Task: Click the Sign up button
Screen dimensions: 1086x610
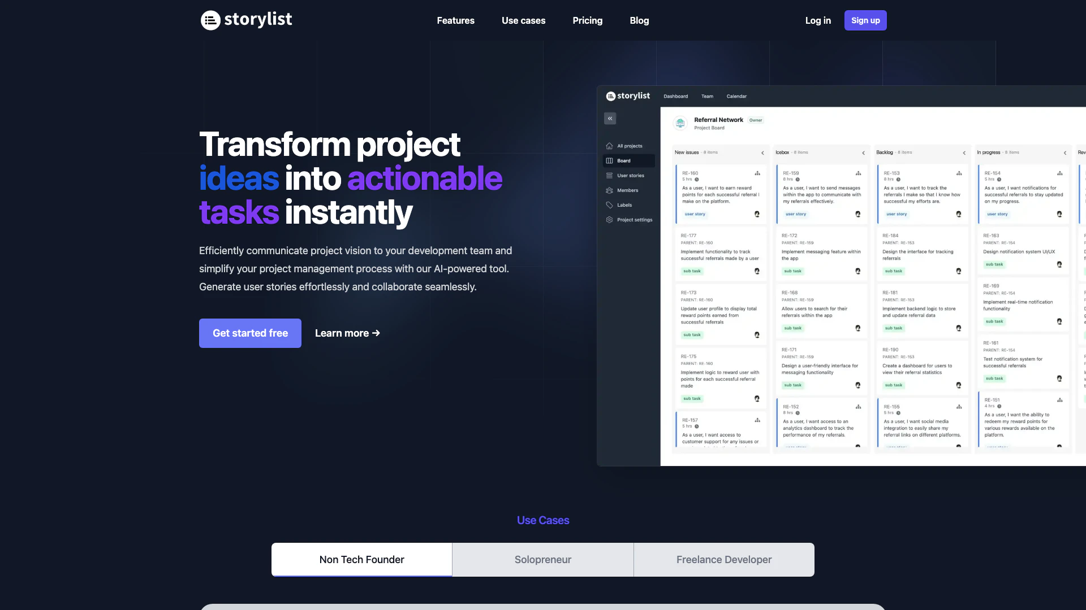Action: click(x=865, y=20)
